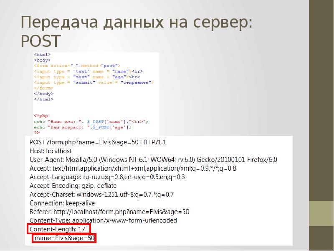Click the "Accept-Encoding: gzip, deflate" line
This screenshot has height=251, width=334.
[x=73, y=185]
